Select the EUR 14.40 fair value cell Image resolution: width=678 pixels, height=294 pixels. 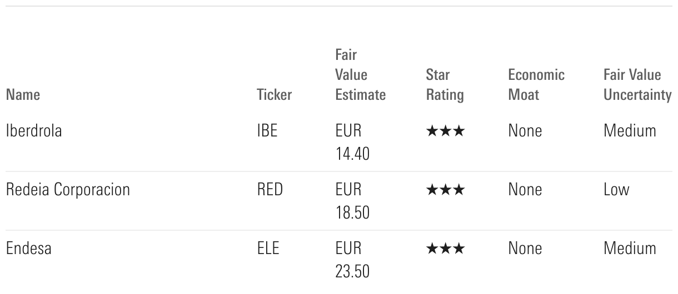(x=352, y=141)
